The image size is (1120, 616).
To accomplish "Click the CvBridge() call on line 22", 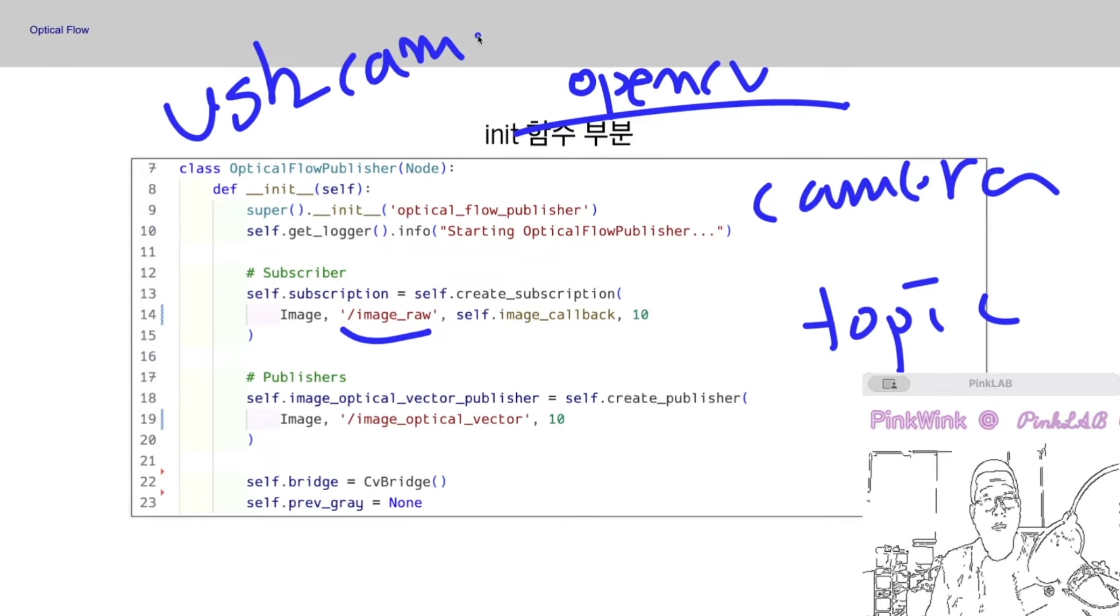I will [405, 482].
